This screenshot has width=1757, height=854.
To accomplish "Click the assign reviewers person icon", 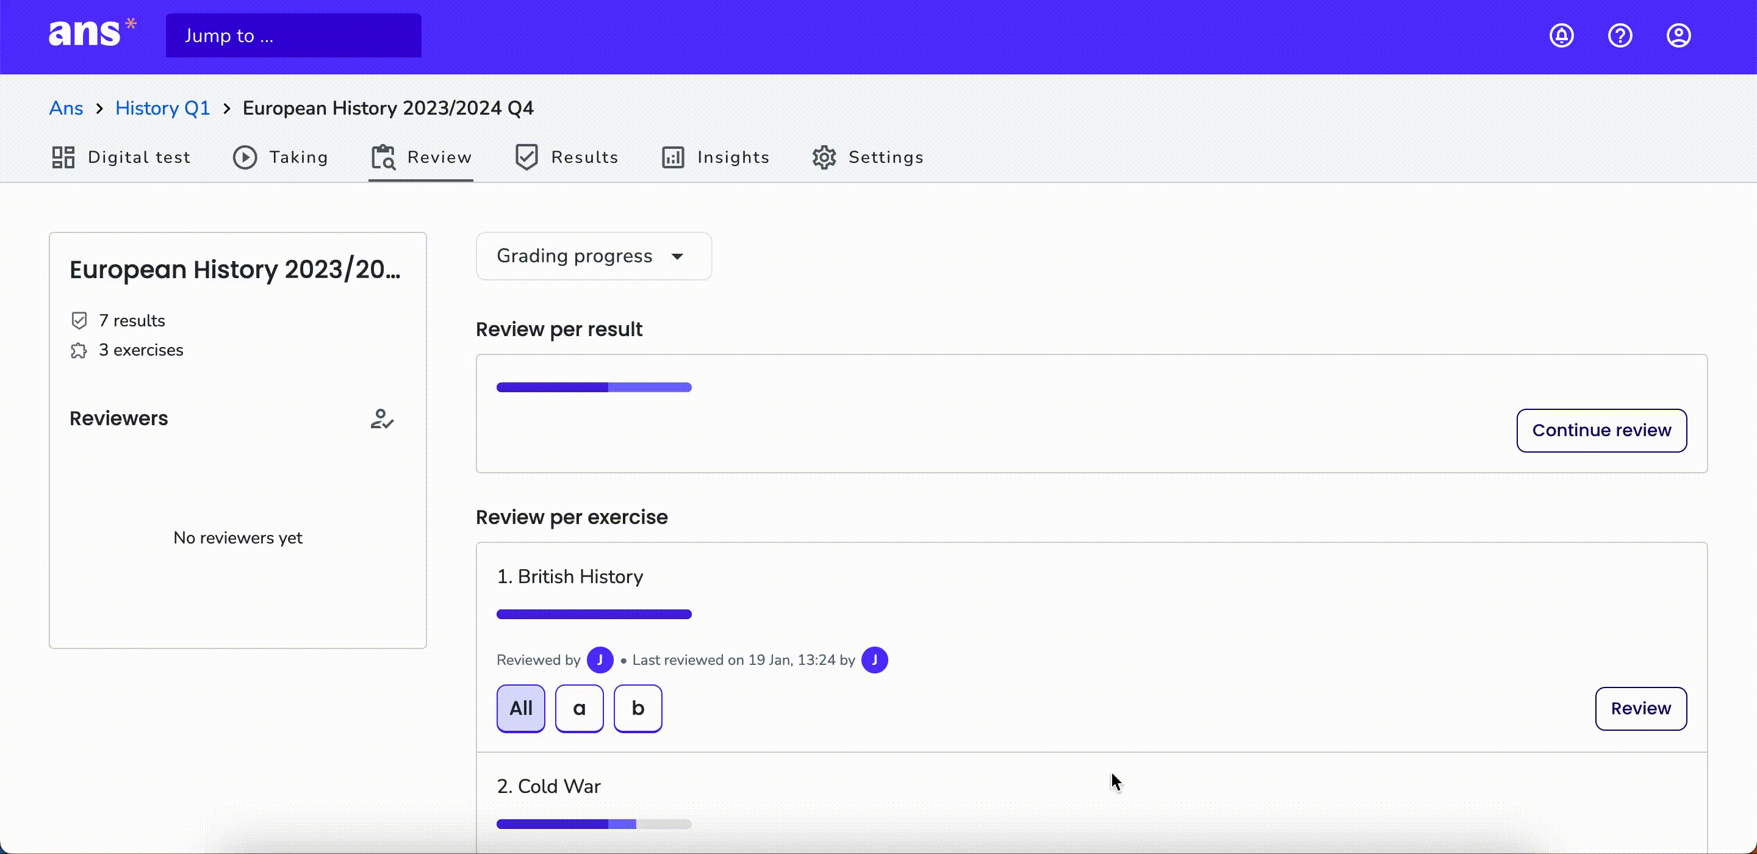I will pyautogui.click(x=382, y=418).
